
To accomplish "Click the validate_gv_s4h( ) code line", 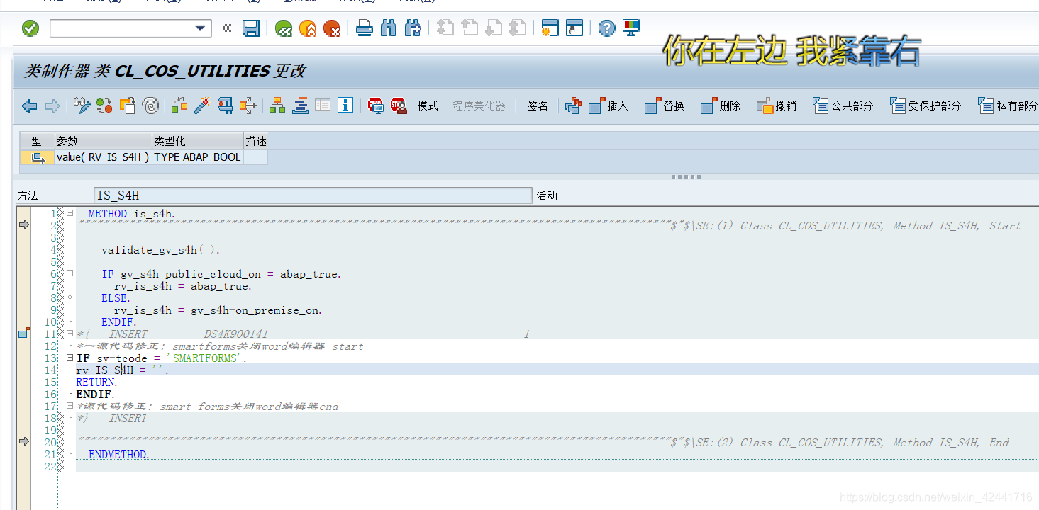I will click(161, 250).
